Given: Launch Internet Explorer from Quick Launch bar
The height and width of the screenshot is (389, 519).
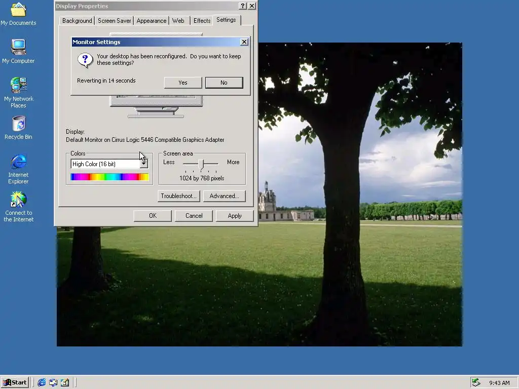Looking at the screenshot, I should (x=42, y=382).
